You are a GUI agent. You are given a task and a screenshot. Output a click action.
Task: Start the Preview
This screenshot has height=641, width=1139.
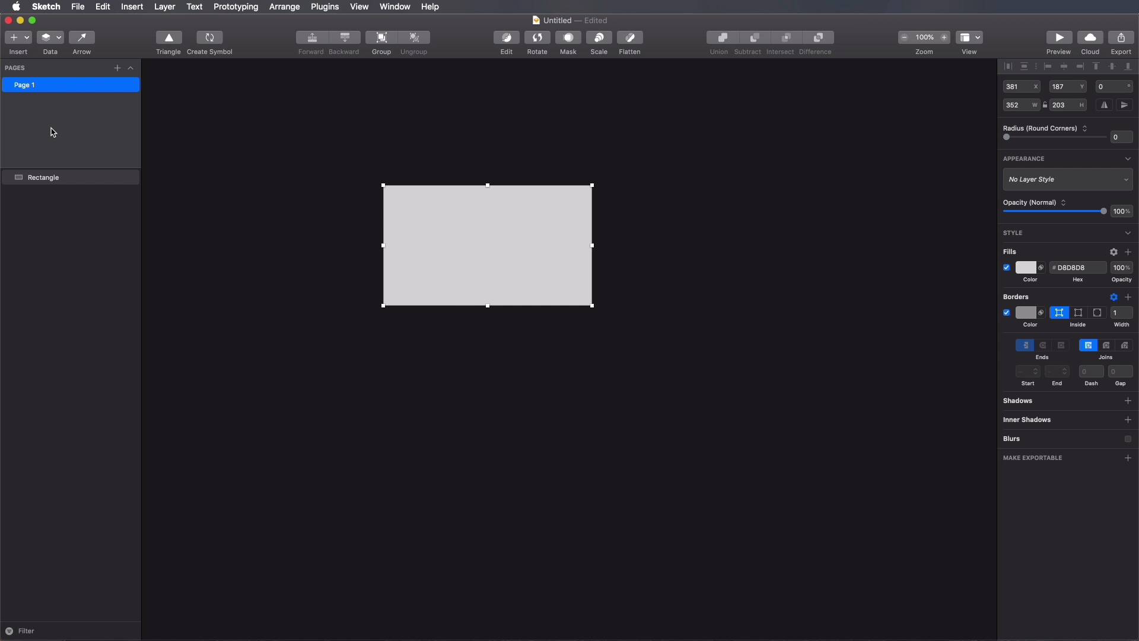1059,37
